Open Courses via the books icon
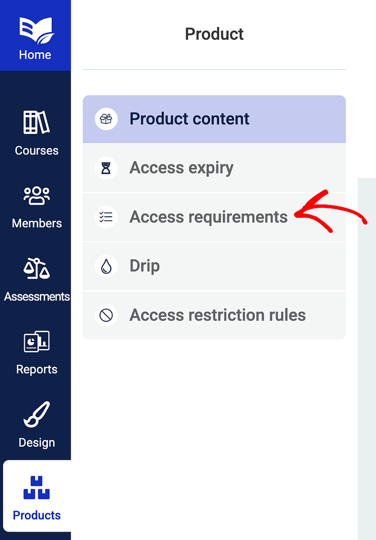This screenshot has width=376, height=540. (36, 122)
